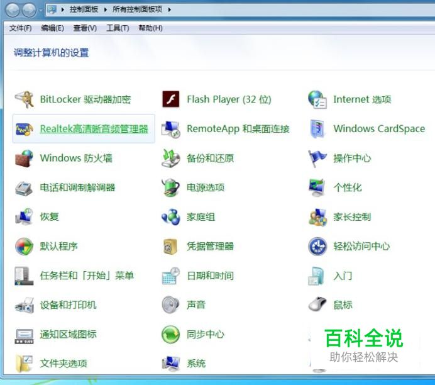
Task: Open the 通知区域图标 icon
Action: click(24, 336)
